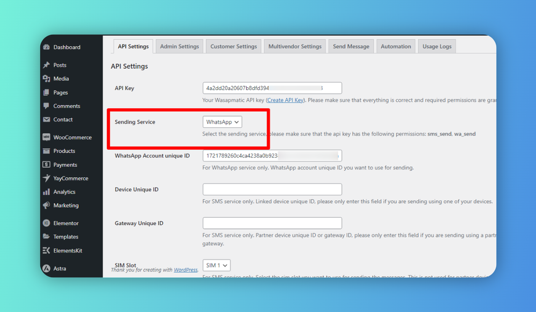Open Analytics sidebar label

coord(64,192)
